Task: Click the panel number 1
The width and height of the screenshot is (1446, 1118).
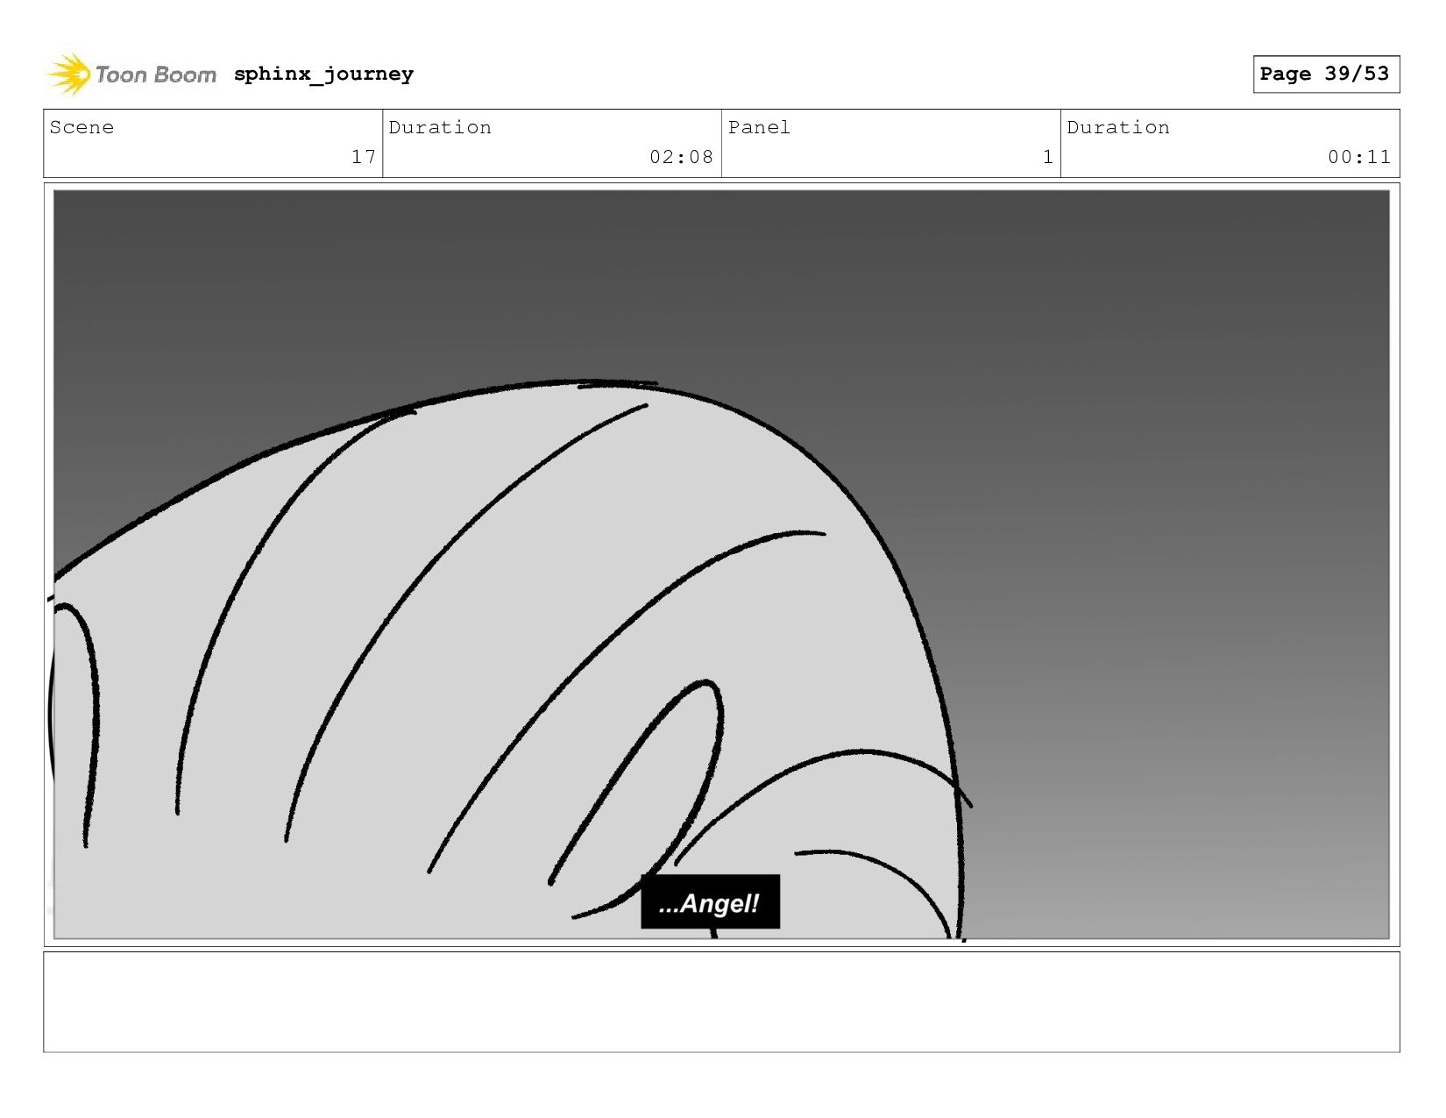Action: (1047, 157)
